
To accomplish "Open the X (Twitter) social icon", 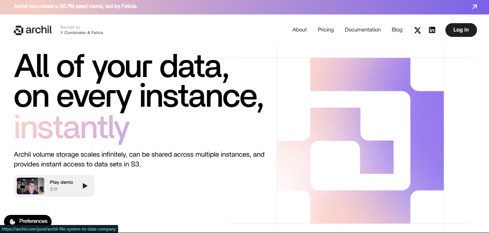I will [x=417, y=30].
